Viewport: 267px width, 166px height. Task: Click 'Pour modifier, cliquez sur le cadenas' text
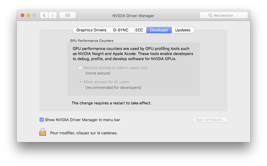[x=84, y=133]
